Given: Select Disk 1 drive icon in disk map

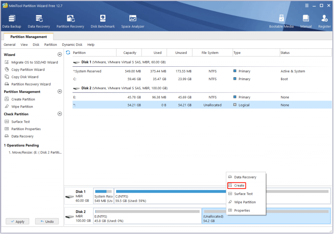Looking at the screenshot, I should (70, 196).
